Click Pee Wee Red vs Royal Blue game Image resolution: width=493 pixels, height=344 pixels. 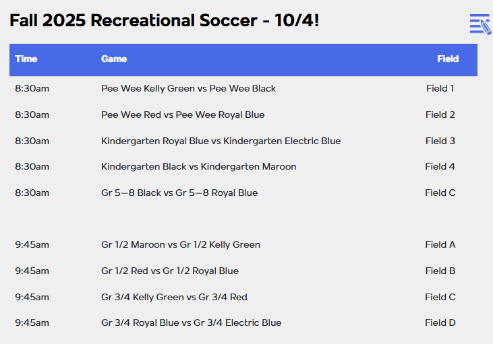pos(183,114)
